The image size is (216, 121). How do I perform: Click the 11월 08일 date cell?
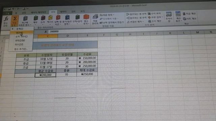(46, 63)
